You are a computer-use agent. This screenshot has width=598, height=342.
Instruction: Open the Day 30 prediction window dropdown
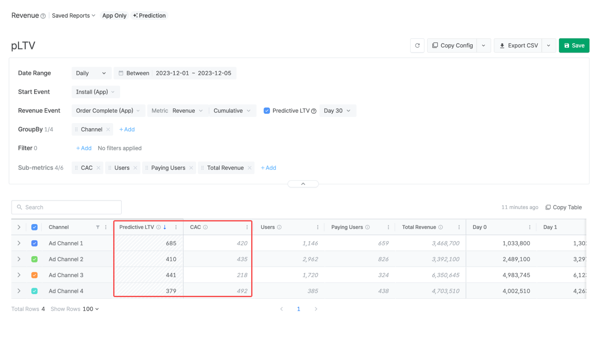(x=337, y=110)
